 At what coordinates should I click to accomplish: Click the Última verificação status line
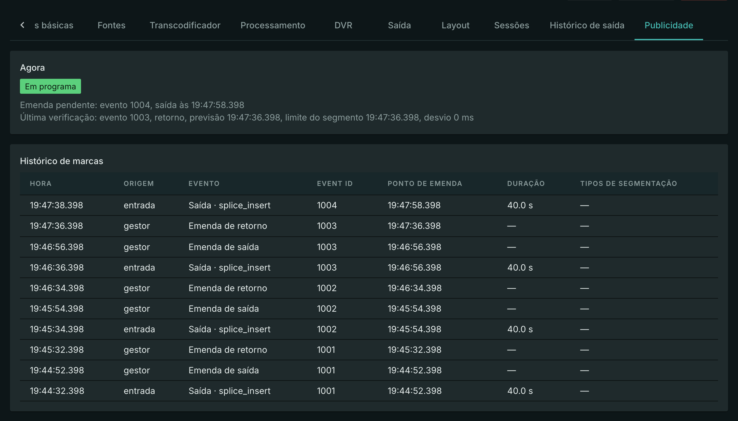(247, 117)
